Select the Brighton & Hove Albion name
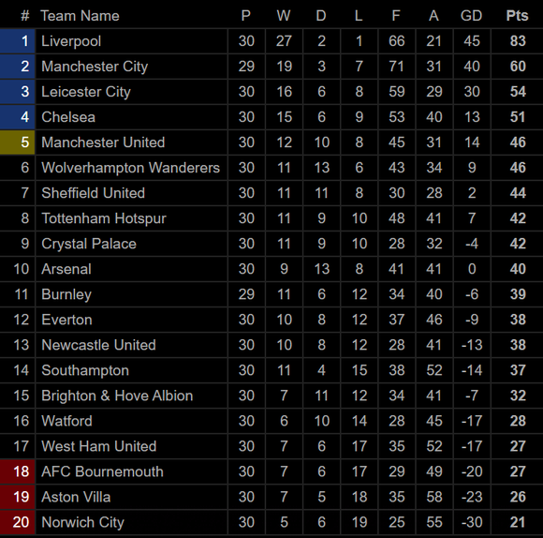 point(117,396)
